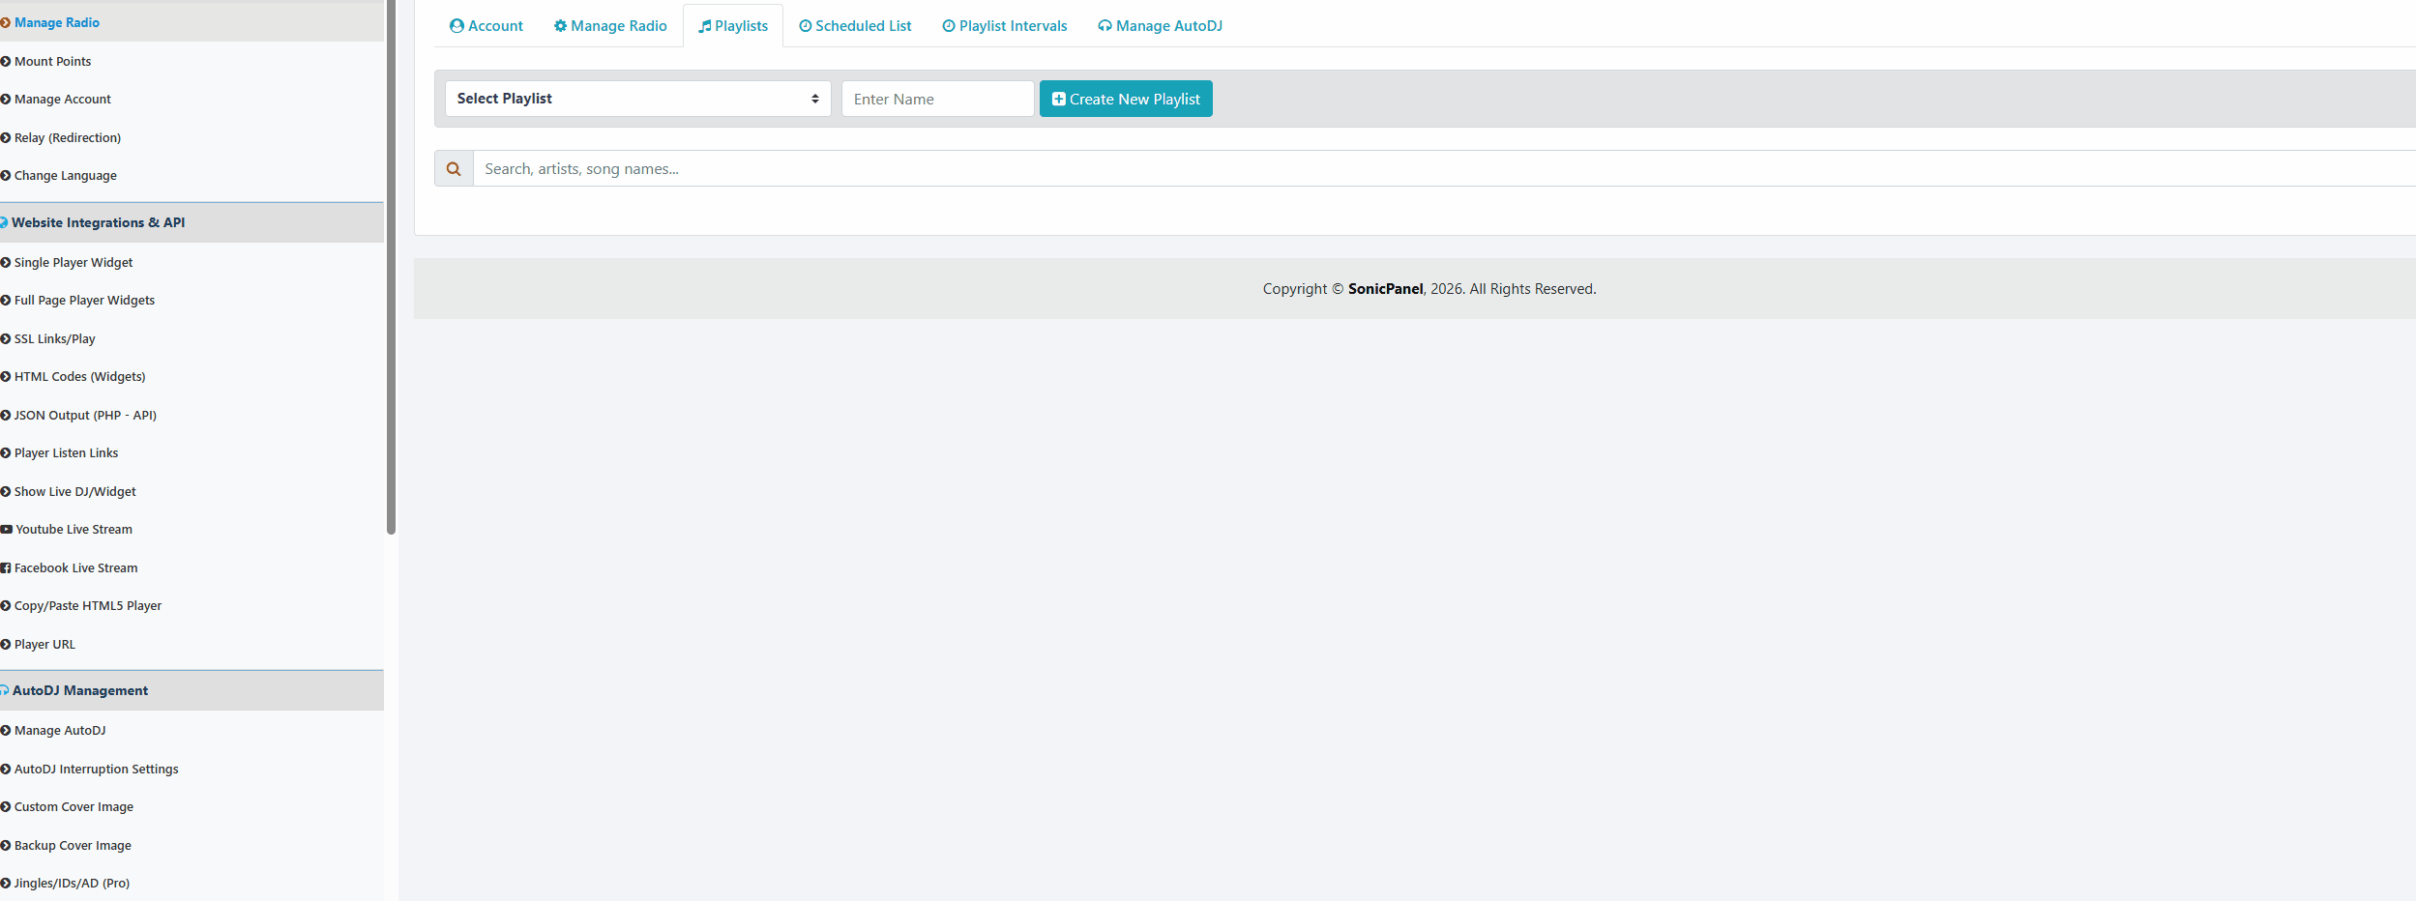
Task: Click the user icon on Account tab
Action: (457, 26)
